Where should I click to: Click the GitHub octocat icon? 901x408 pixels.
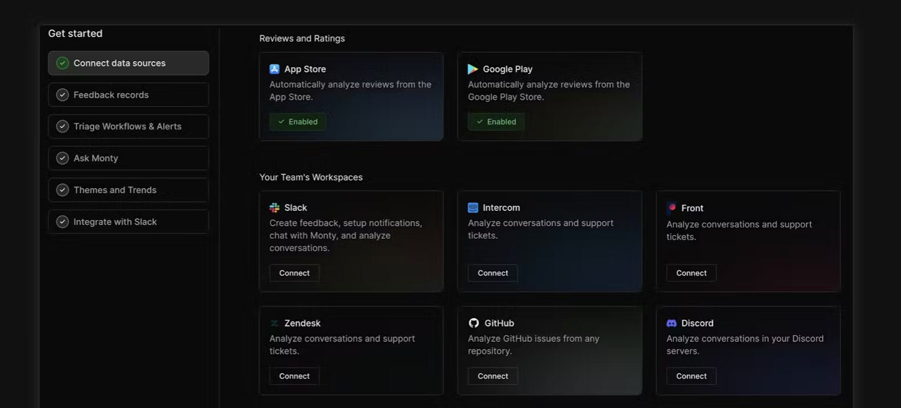click(474, 323)
